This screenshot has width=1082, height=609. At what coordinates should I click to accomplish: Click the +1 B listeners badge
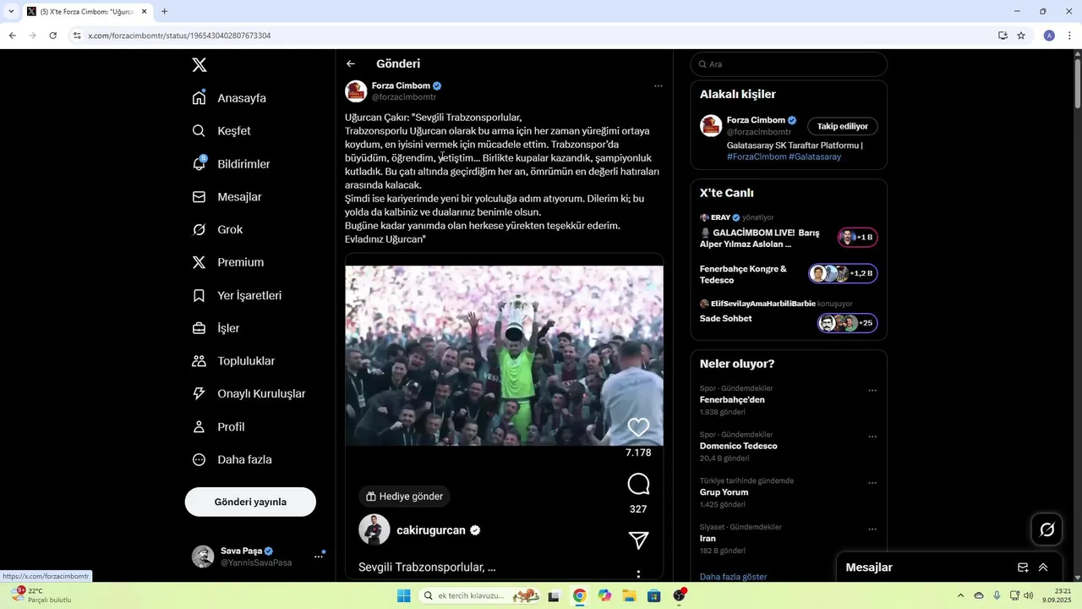pos(858,238)
